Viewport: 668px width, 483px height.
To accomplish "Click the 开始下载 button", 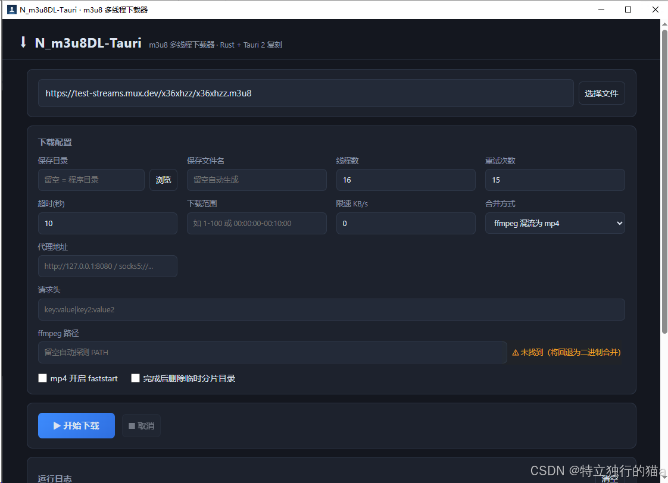I will pos(76,425).
